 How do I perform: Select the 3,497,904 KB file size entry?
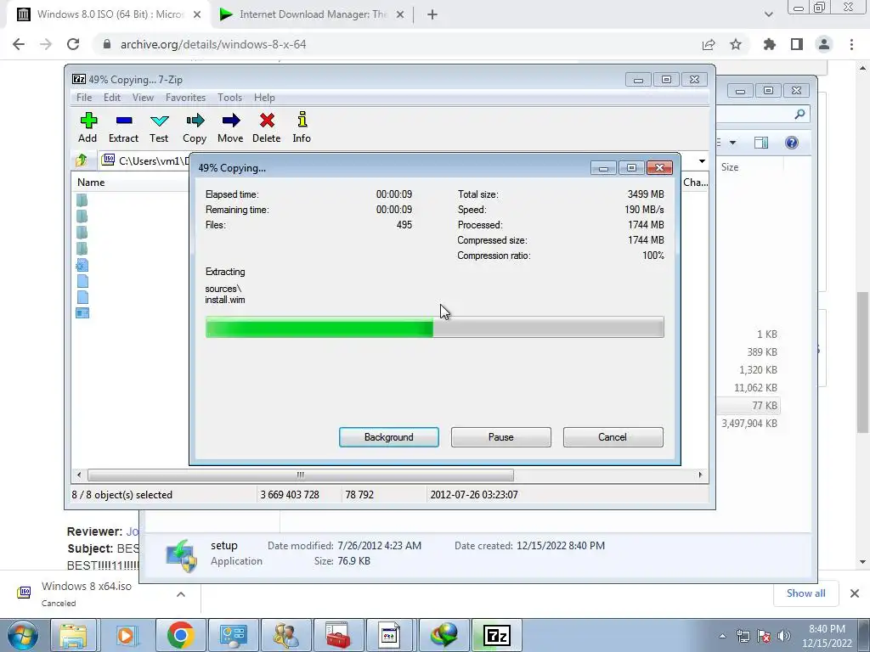pos(749,424)
